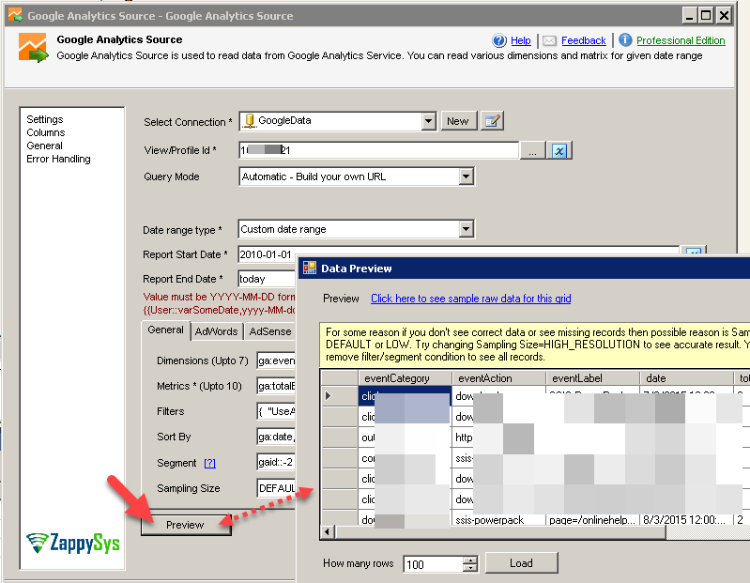The height and width of the screenshot is (583, 750).
Task: Click the title bar application icon
Action: click(x=15, y=15)
